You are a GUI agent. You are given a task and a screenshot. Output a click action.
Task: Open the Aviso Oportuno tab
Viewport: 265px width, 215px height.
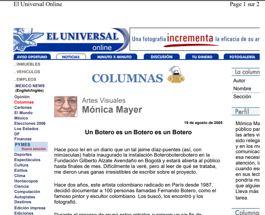[x=32, y=57]
